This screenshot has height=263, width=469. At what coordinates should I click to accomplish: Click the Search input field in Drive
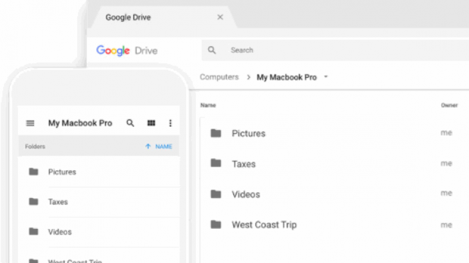(x=335, y=50)
